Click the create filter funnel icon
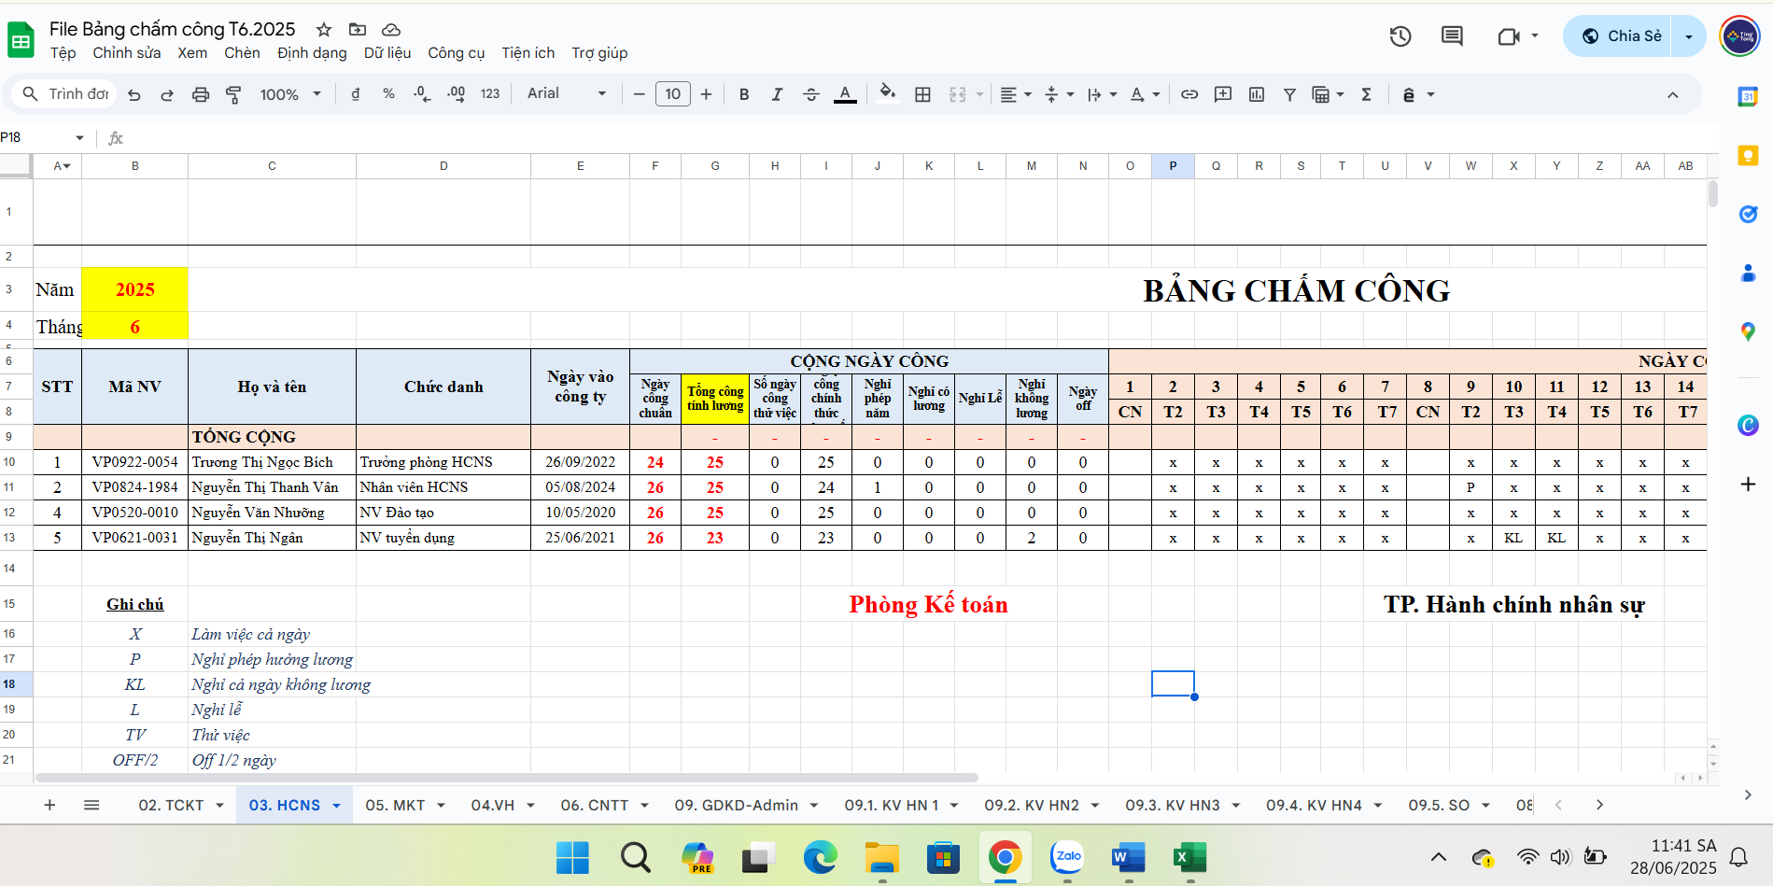Screen dimensions: 1773x886 1289,94
